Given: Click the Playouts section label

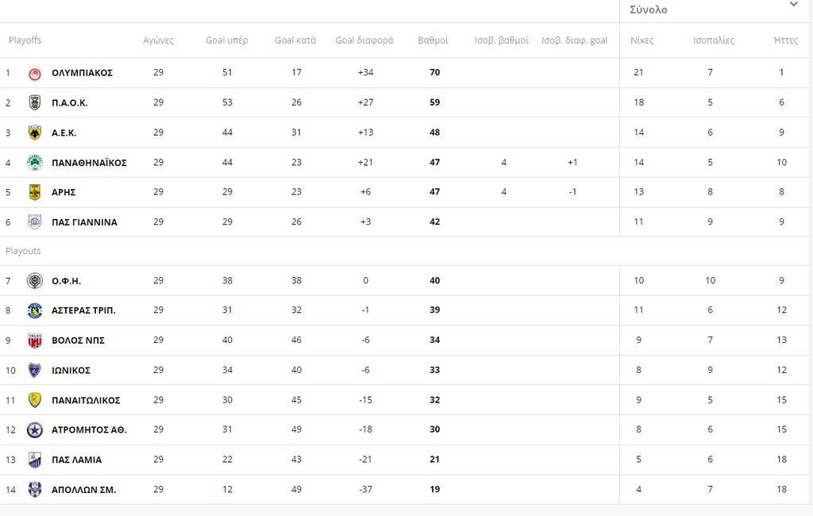Looking at the screenshot, I should coord(23,251).
